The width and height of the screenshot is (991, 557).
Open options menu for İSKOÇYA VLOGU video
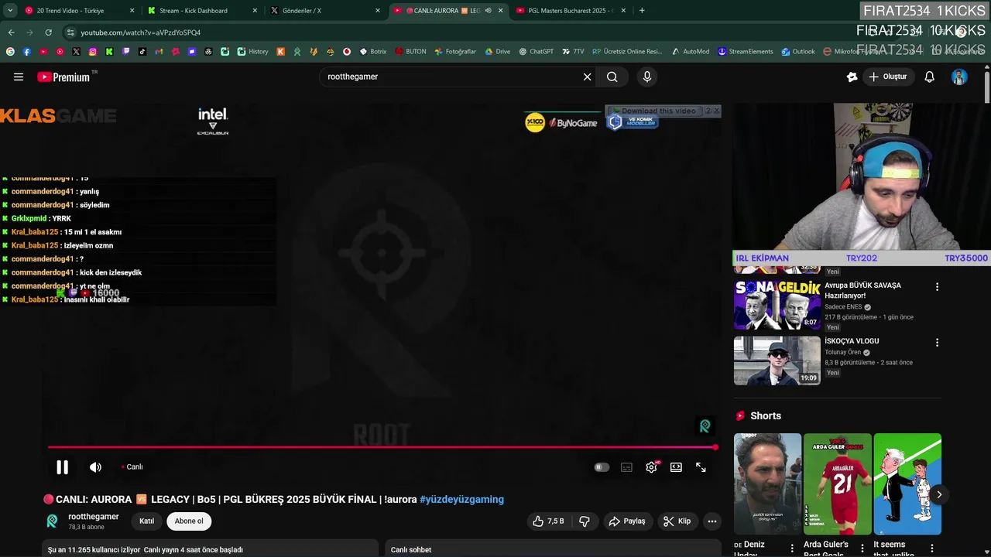(x=937, y=342)
